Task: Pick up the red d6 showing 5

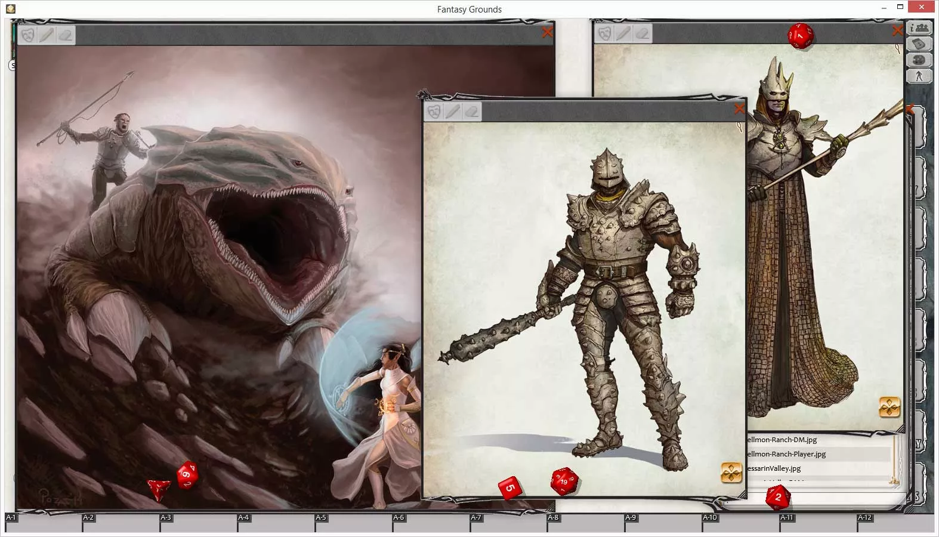Action: [x=509, y=487]
